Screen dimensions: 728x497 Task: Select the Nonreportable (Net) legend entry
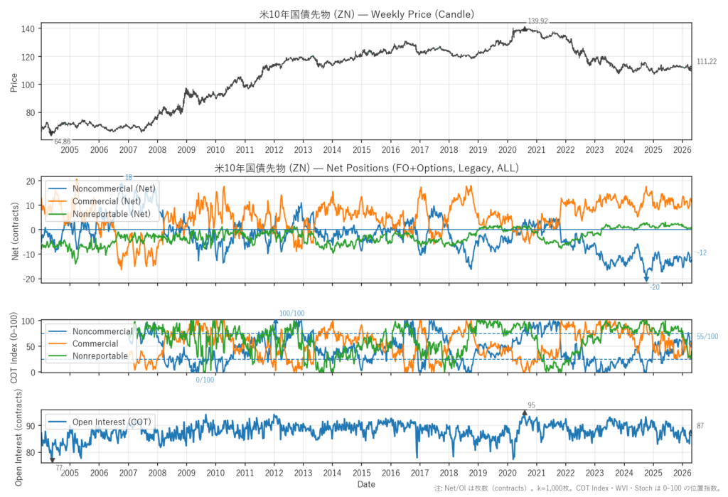(x=112, y=213)
